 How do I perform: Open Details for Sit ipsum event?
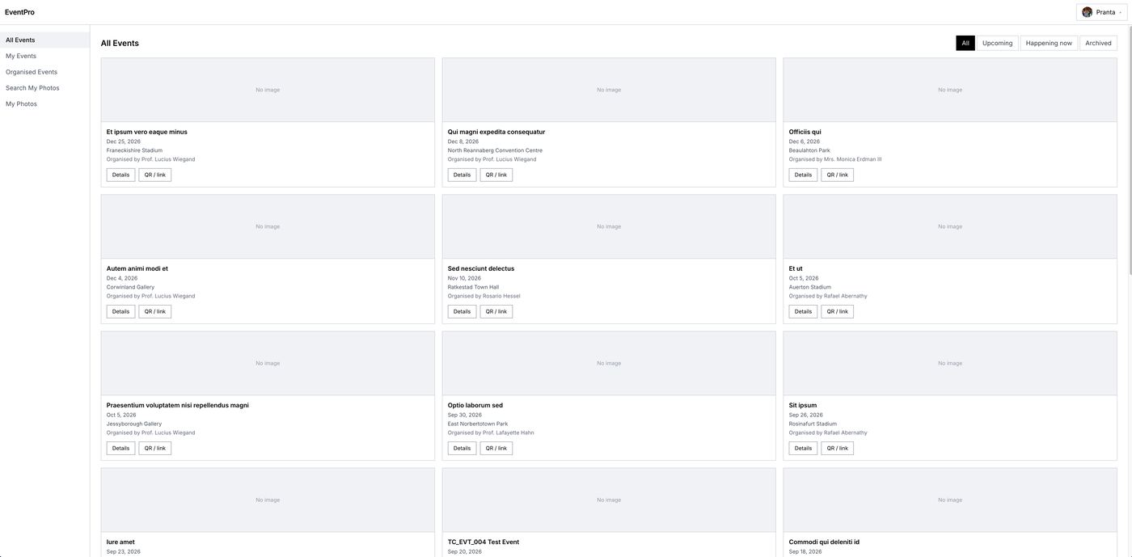pyautogui.click(x=803, y=448)
